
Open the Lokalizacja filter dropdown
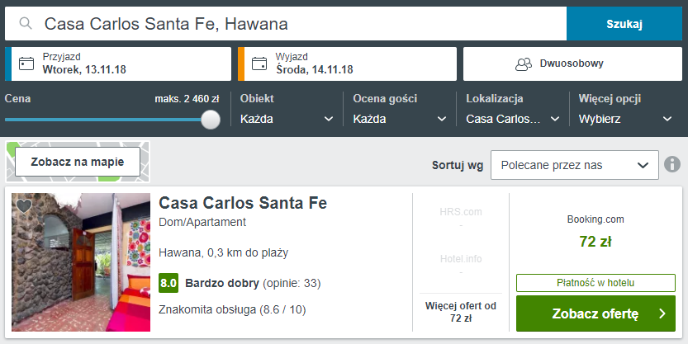click(x=512, y=119)
